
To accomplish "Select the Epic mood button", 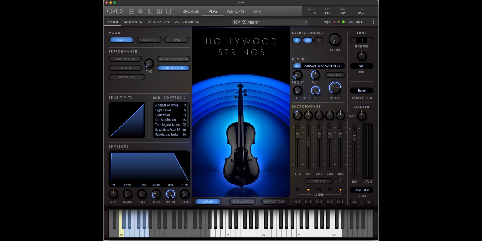I will click(176, 40).
